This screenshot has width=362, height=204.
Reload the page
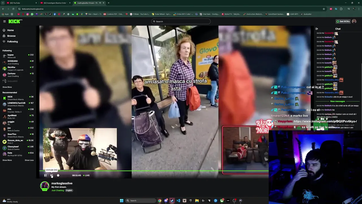(x=13, y=9)
